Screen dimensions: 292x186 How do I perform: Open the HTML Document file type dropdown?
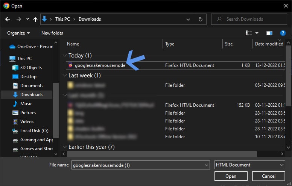pyautogui.click(x=249, y=165)
